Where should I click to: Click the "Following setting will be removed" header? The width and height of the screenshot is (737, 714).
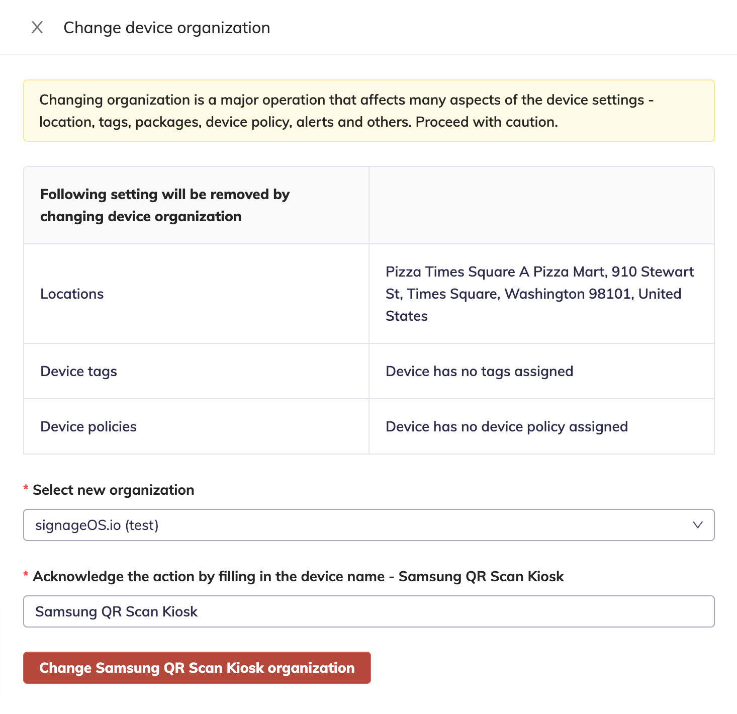(x=165, y=205)
